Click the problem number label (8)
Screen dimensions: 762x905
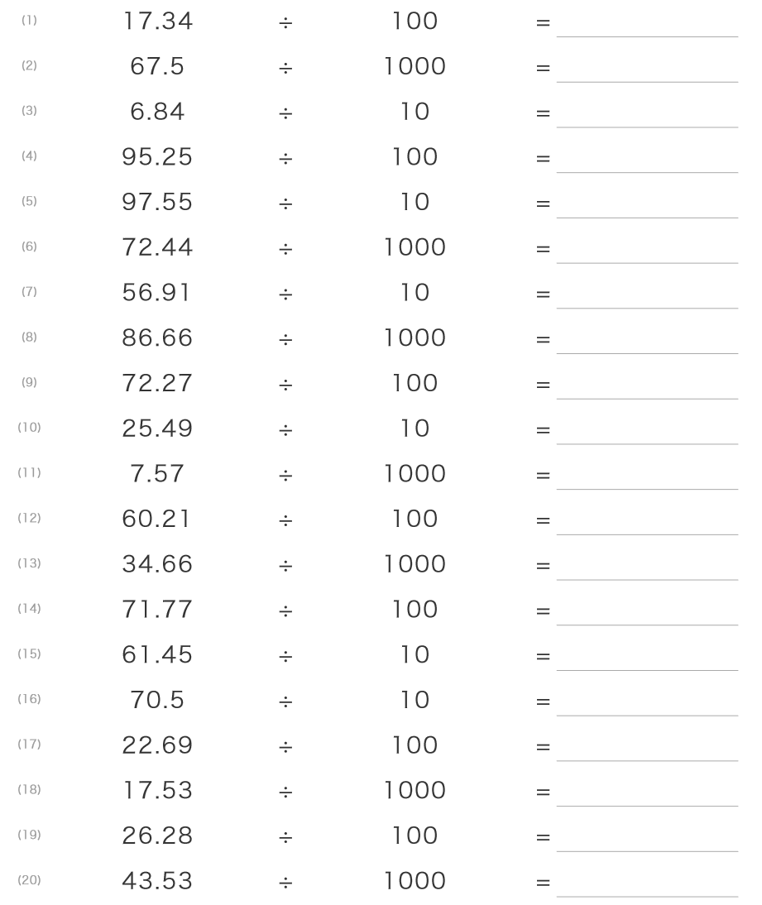pyautogui.click(x=29, y=337)
